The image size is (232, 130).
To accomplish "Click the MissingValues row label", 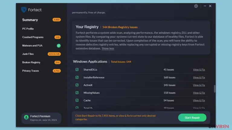I will pos(92,93).
